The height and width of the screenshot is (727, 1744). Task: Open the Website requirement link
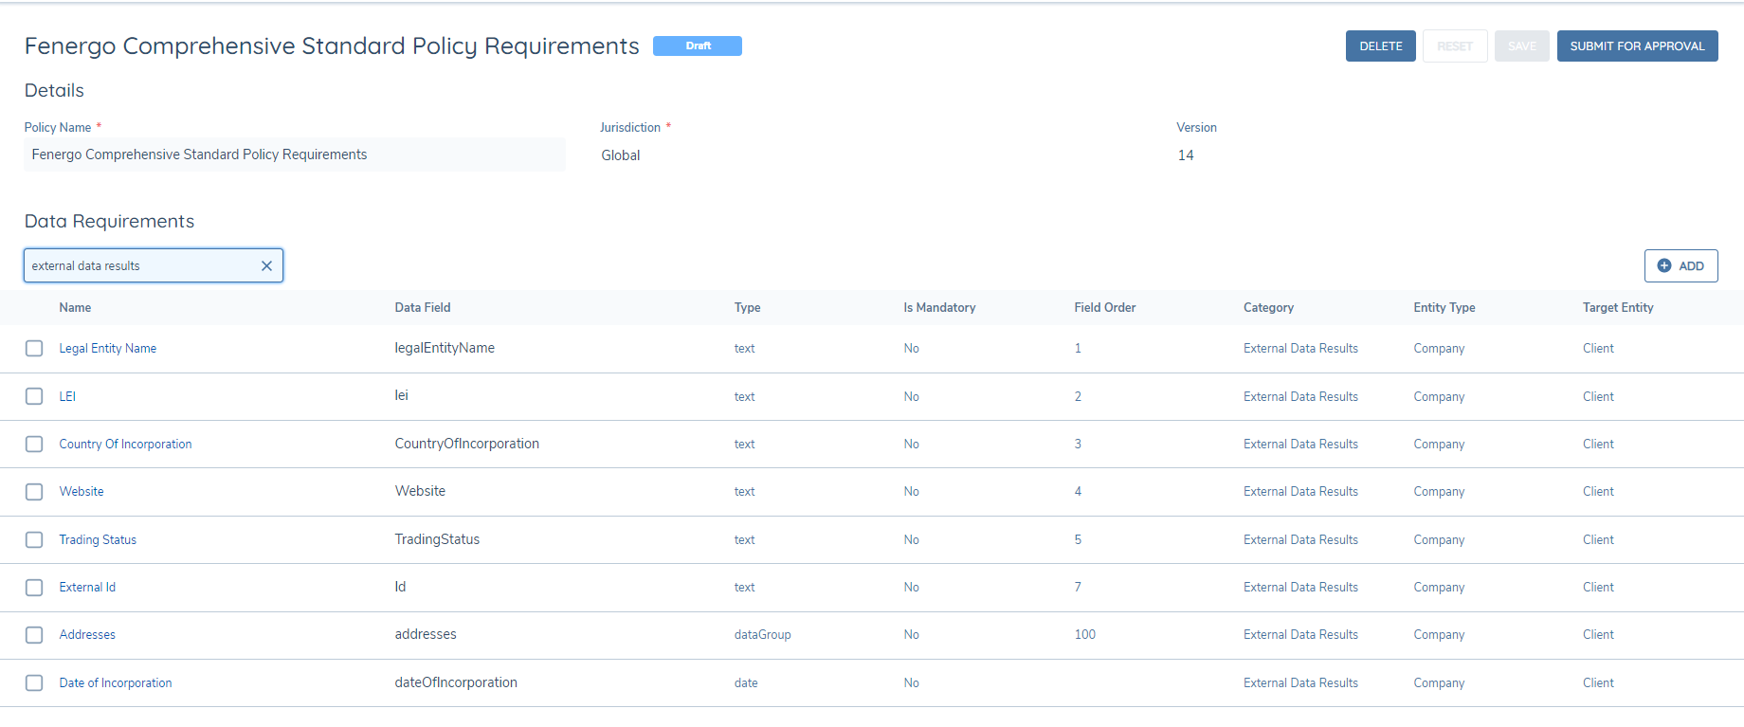(x=82, y=492)
